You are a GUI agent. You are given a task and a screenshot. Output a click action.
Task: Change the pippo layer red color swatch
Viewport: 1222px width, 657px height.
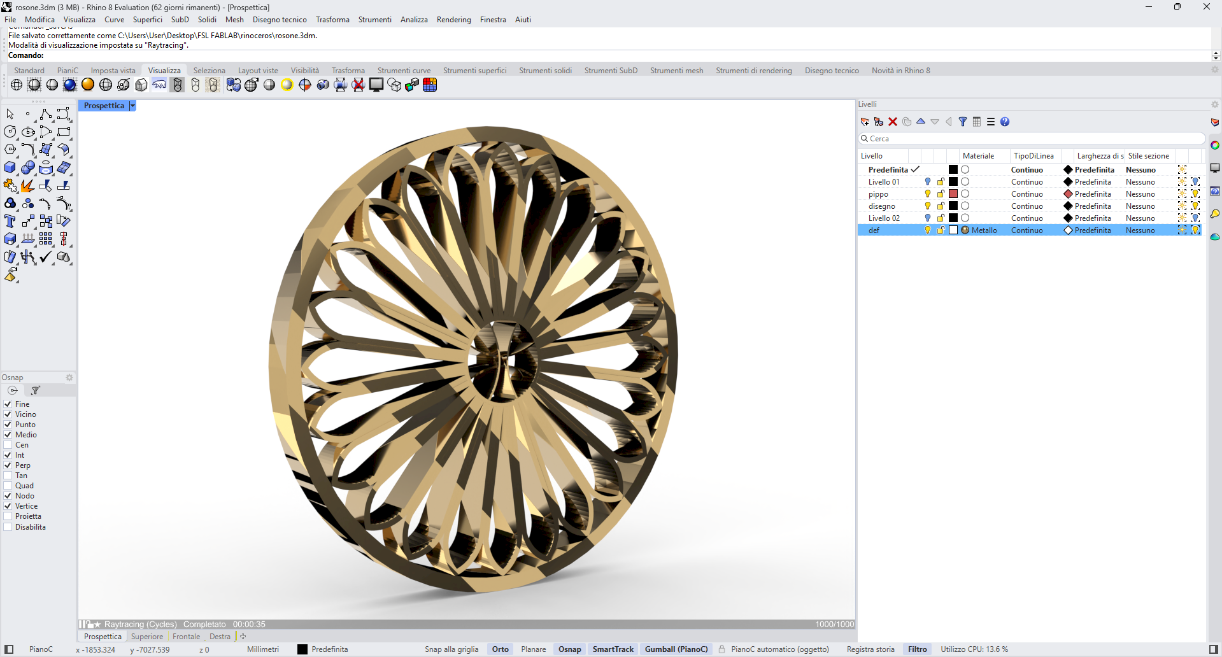click(953, 194)
